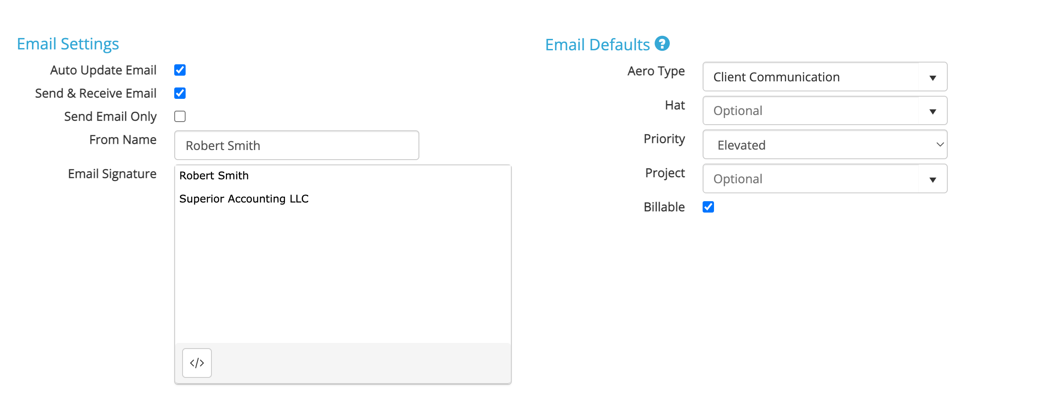Click the HTML source code editor icon
Viewport: 1041px width, 419px height.
(x=197, y=363)
